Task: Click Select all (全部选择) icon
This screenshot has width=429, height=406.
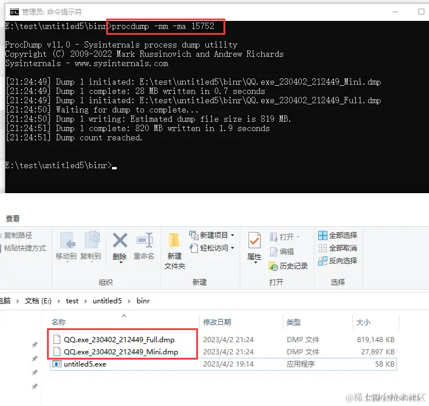Action: 323,235
